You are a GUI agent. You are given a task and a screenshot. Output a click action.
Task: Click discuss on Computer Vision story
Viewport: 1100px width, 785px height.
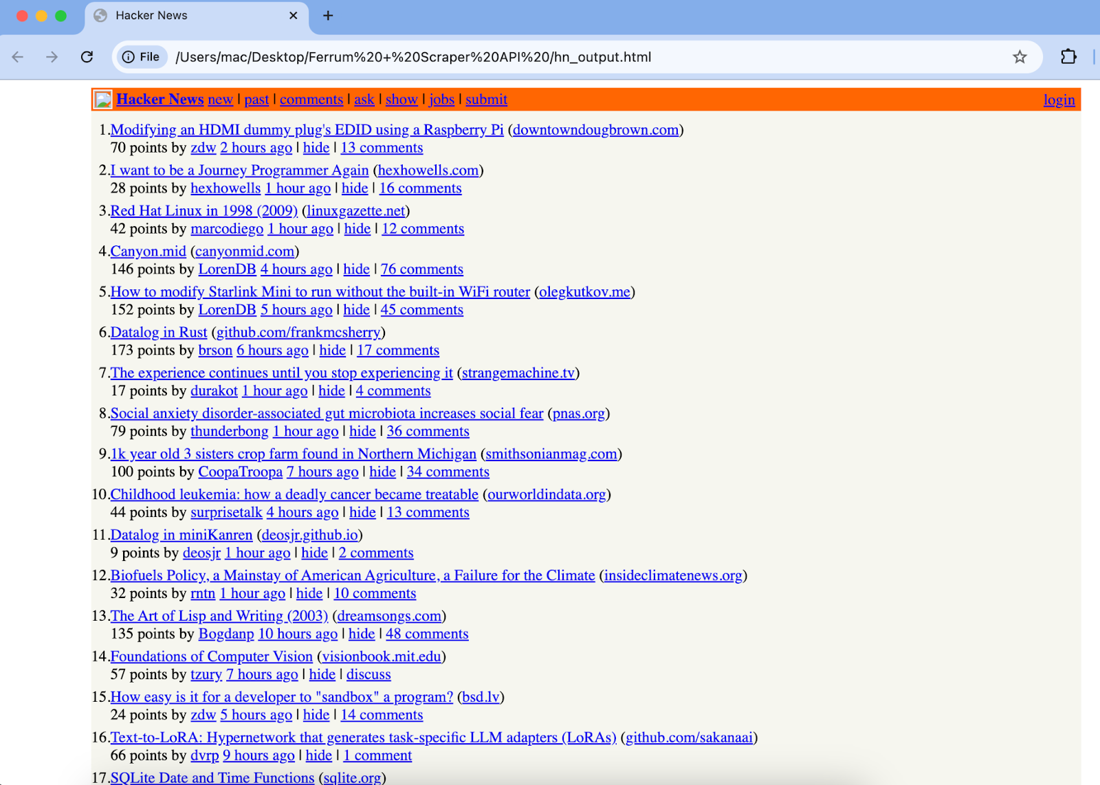[368, 674]
